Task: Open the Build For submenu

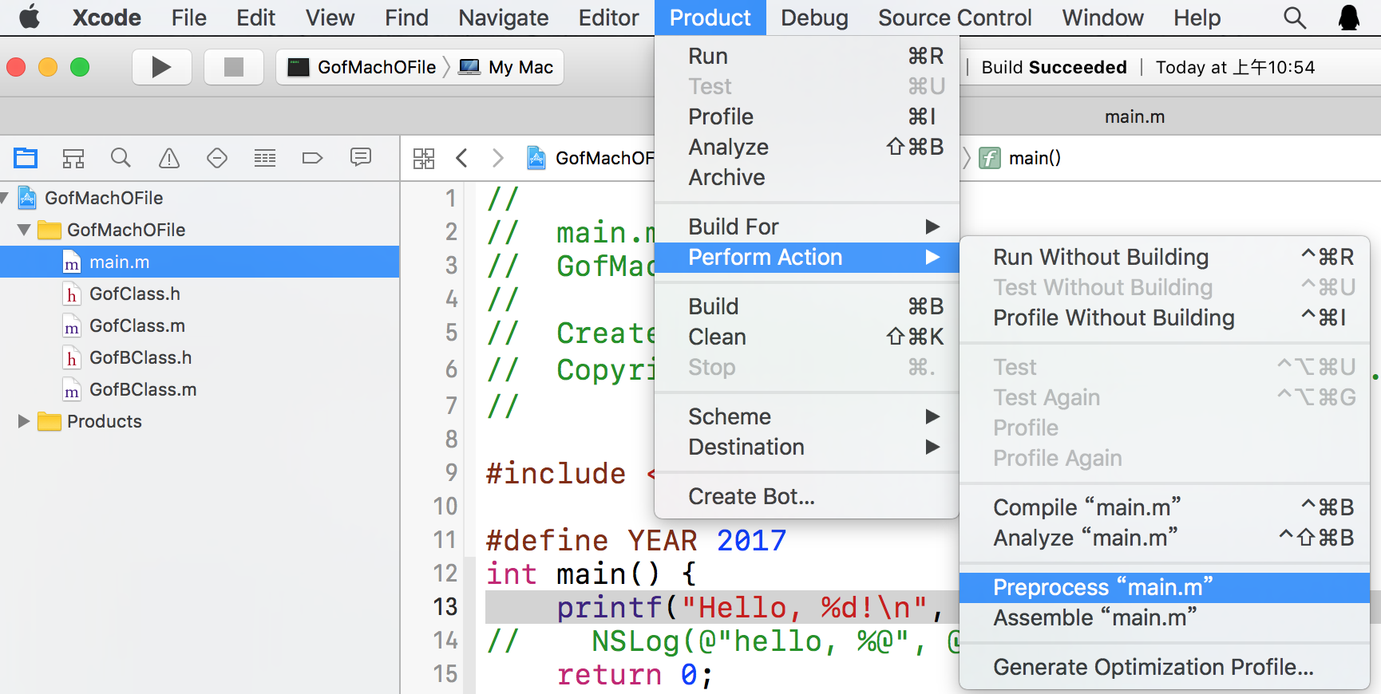Action: 806,227
